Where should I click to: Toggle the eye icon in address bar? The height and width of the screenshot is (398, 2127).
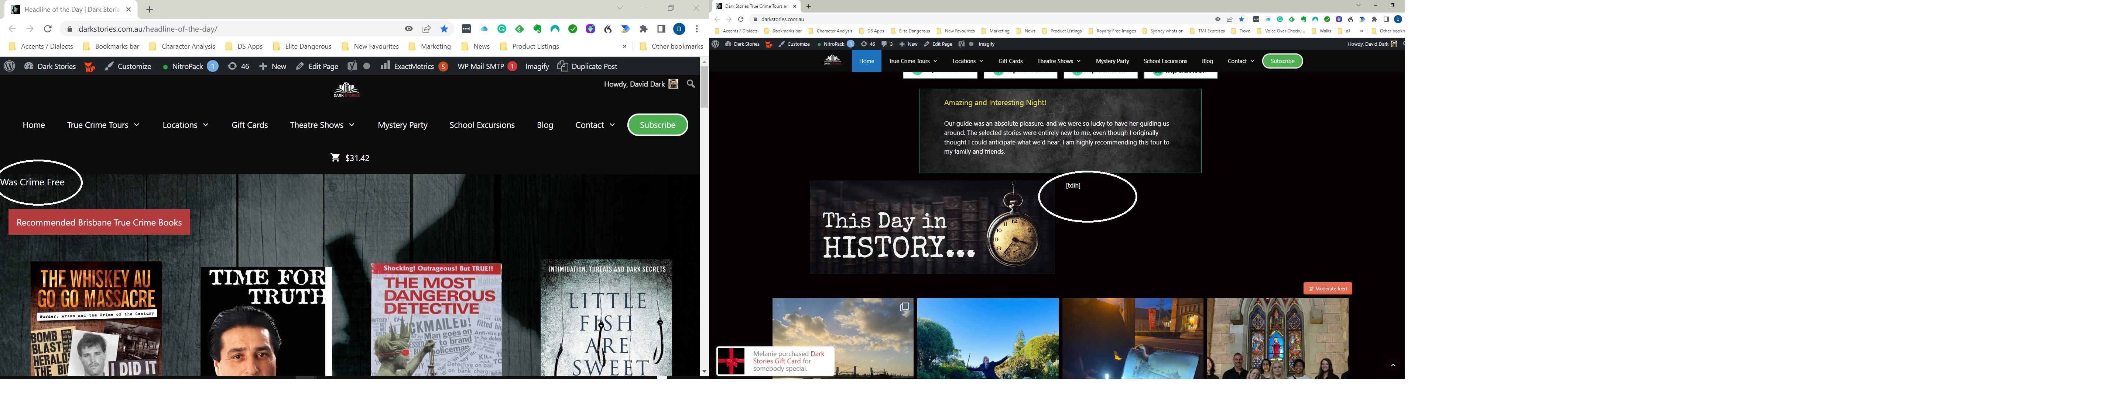pos(409,29)
